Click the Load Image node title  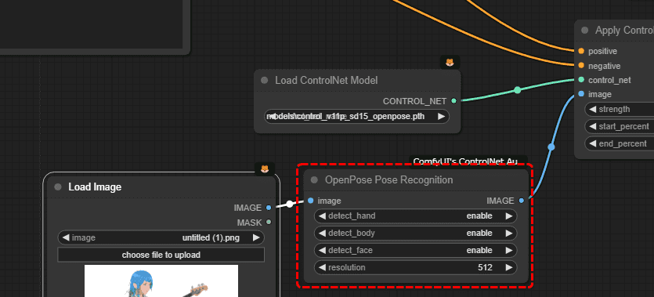(x=95, y=187)
